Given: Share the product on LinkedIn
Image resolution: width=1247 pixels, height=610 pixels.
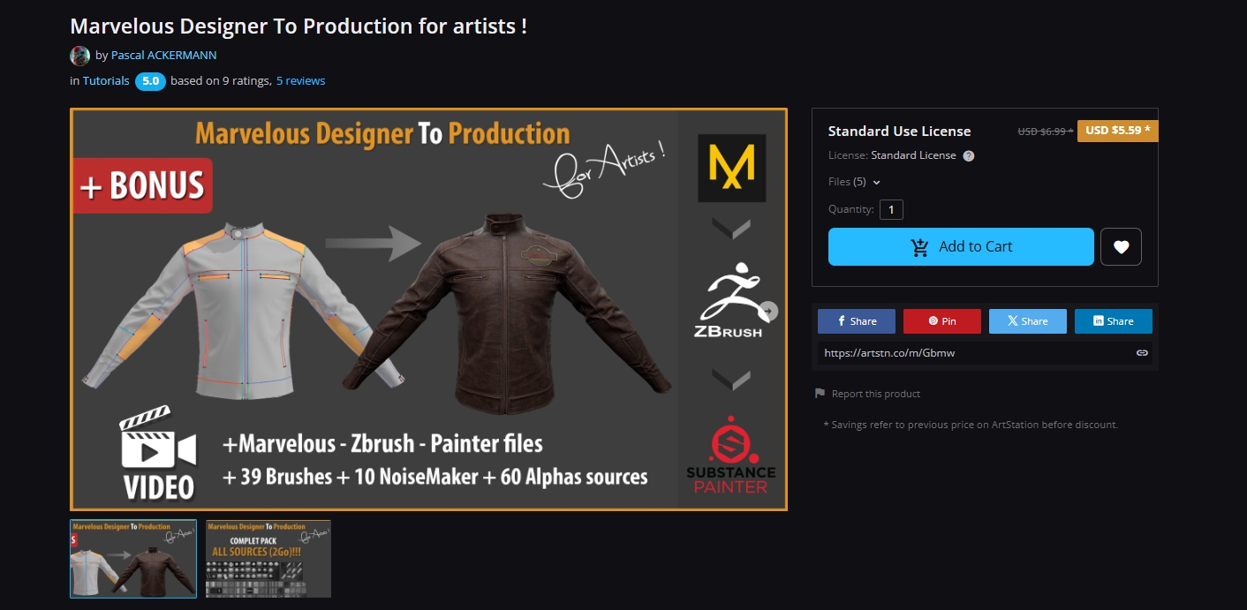Looking at the screenshot, I should 1114,321.
